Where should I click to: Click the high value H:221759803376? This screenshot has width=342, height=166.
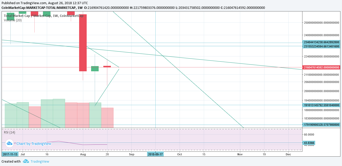point(152,8)
